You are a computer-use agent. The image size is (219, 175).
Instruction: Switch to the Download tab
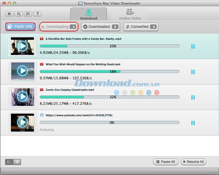click(89, 14)
